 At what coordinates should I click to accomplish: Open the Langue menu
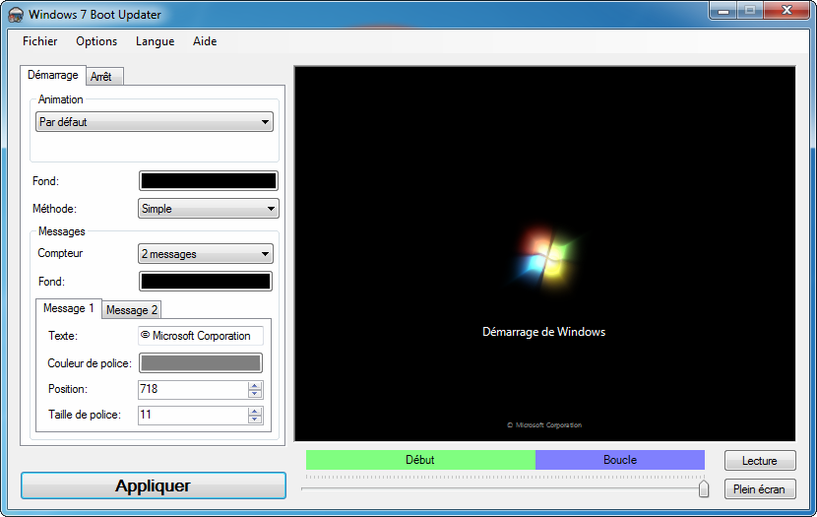click(155, 41)
